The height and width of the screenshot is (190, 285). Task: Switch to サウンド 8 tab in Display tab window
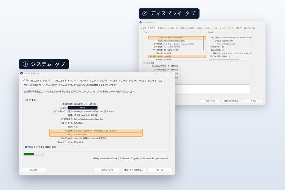[x=247, y=28]
